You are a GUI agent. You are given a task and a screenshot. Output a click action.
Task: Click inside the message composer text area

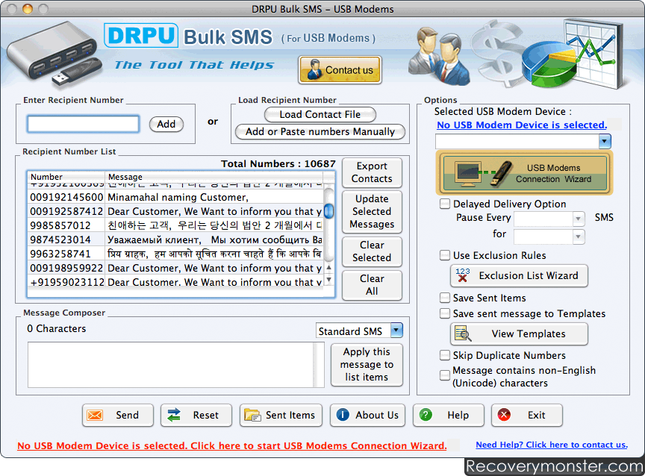tap(171, 365)
